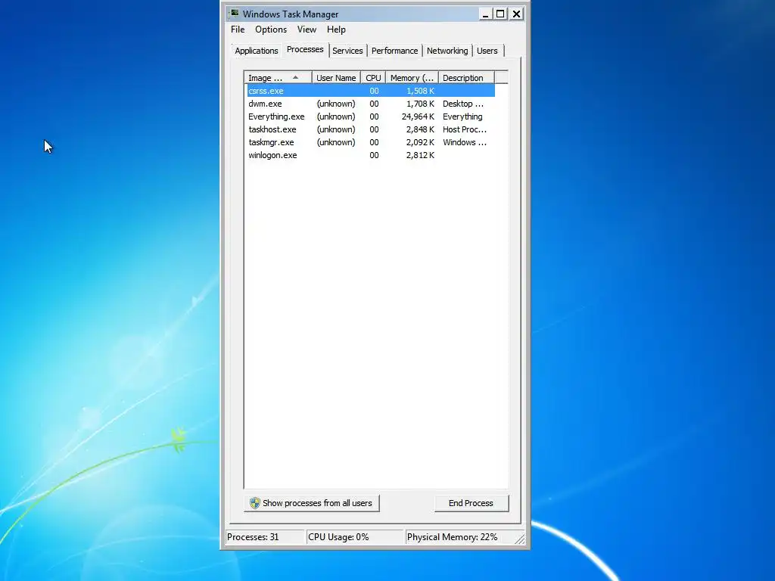Click Show processes from all users

311,503
